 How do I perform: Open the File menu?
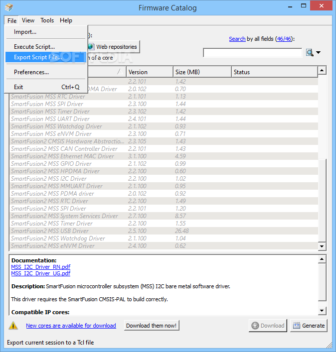[11, 20]
